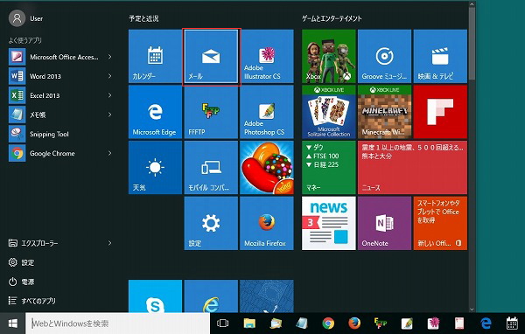Screen dimensions: 525x334
Task: Open the news reader tile
Action: tap(329, 223)
